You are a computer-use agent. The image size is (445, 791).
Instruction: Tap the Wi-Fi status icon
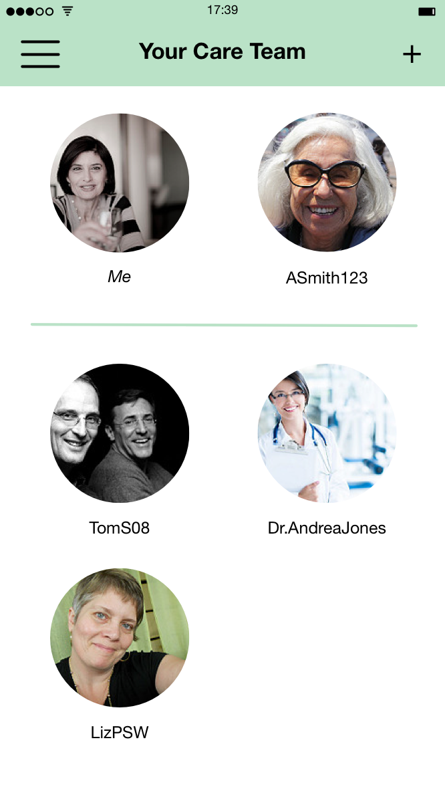pos(67,11)
